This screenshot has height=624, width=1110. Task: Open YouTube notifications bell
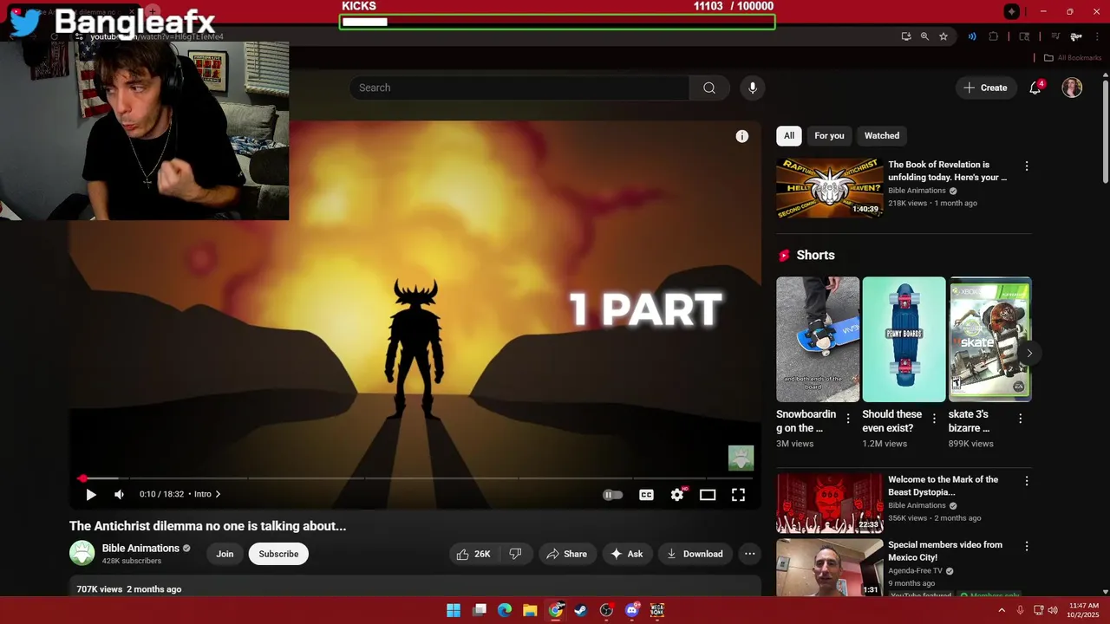click(x=1035, y=88)
